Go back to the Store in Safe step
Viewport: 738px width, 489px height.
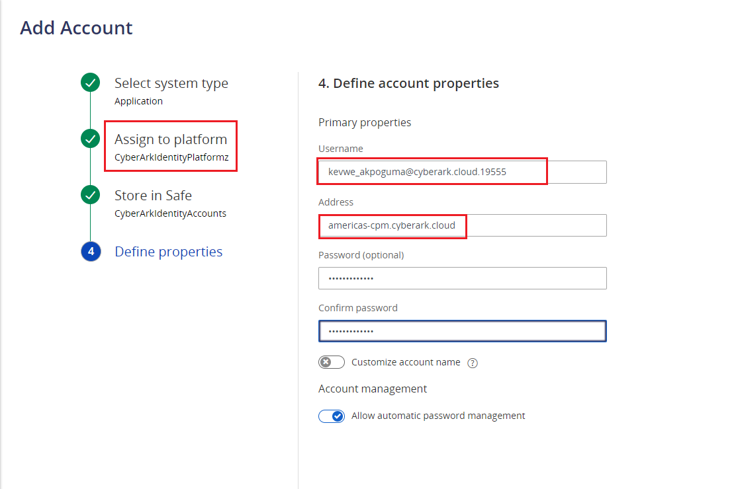[x=153, y=195]
